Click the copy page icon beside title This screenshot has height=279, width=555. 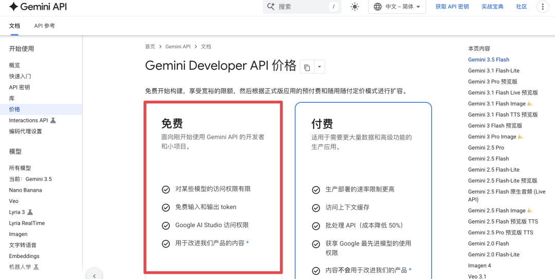[x=307, y=67]
